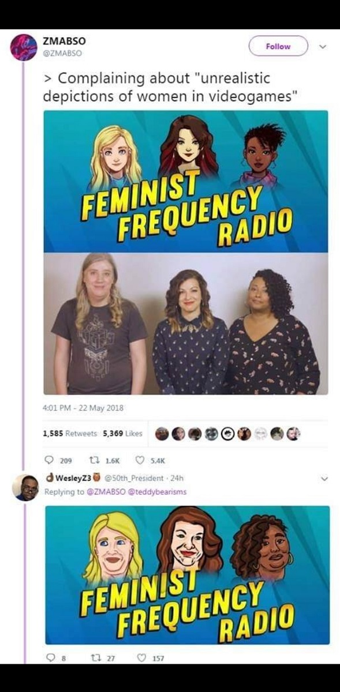Open ZMABSO's profile avatar
The image size is (340, 692).
(24, 47)
